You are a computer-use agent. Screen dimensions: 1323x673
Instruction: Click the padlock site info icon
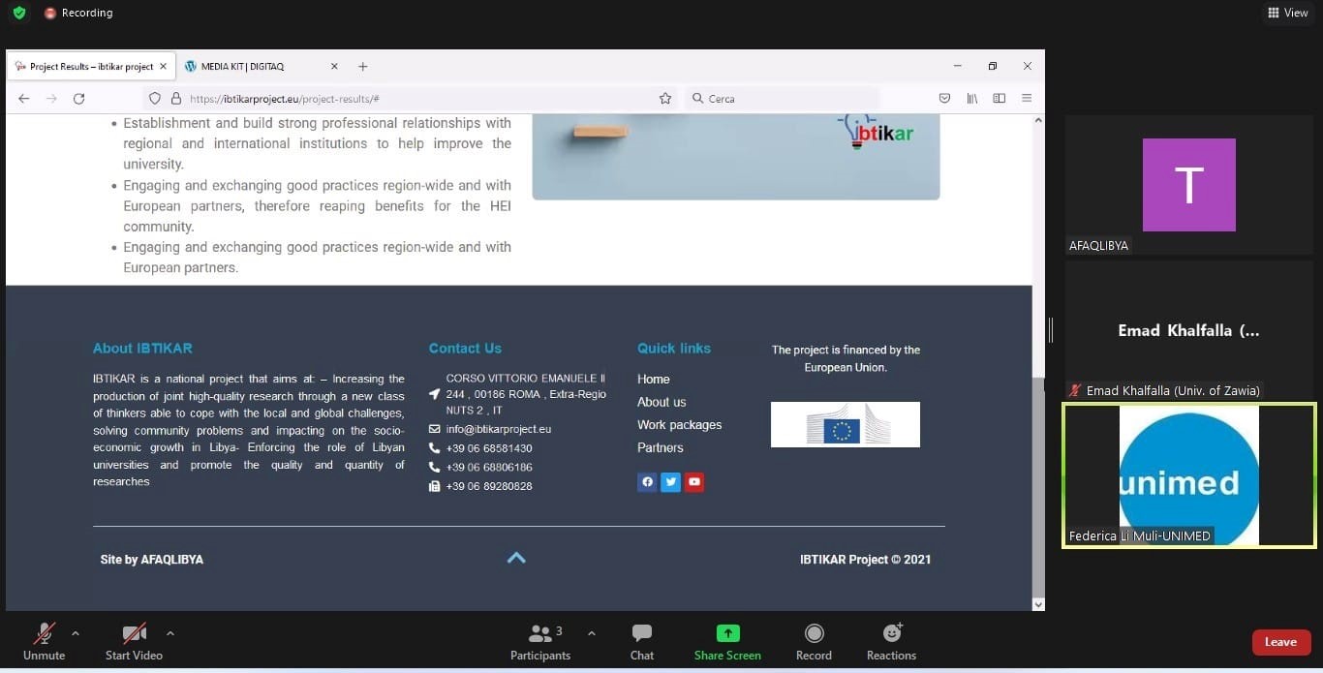(x=176, y=99)
